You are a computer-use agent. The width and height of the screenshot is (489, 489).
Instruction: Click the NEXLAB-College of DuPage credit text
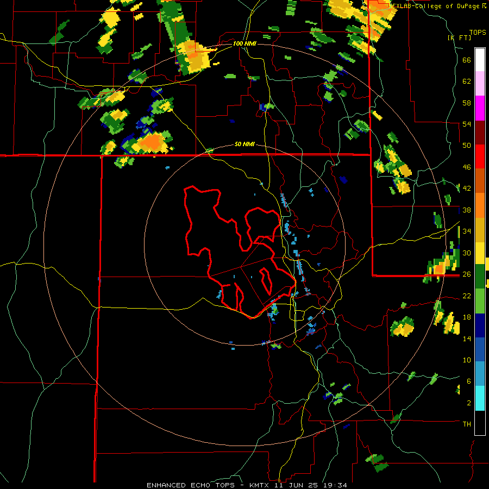point(435,6)
